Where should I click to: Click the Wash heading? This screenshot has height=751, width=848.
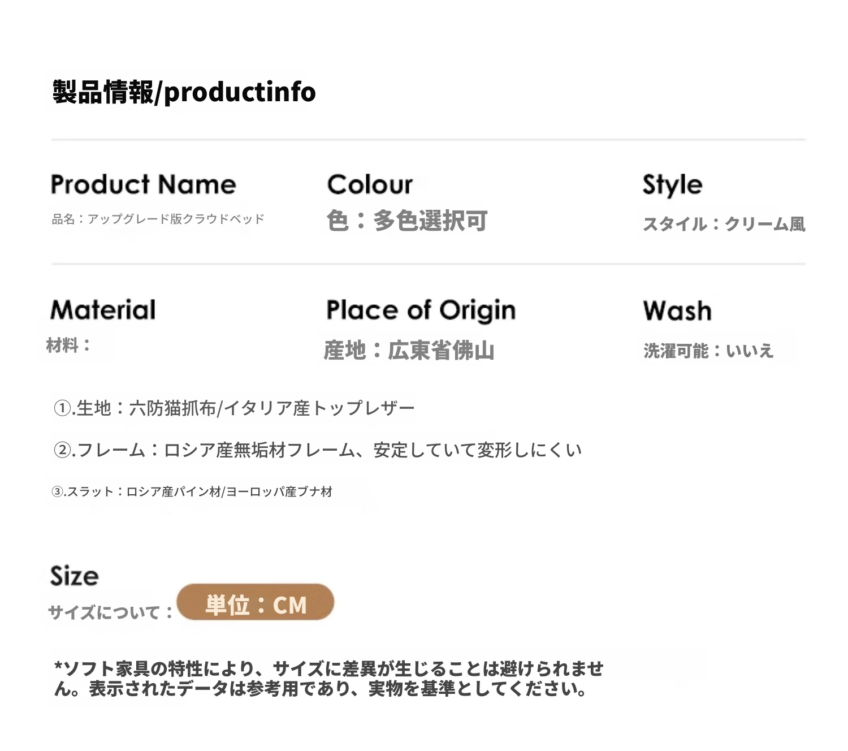tap(677, 310)
